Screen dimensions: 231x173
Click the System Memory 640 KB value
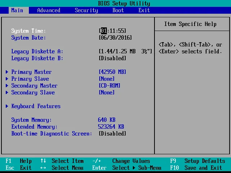tap(107, 120)
